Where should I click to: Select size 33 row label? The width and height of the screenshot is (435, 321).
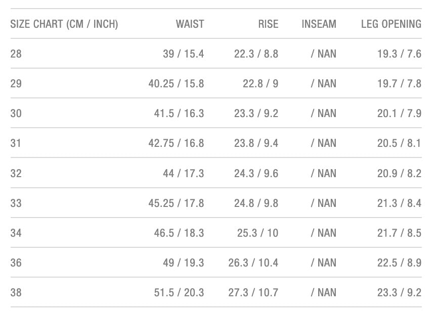(x=16, y=203)
